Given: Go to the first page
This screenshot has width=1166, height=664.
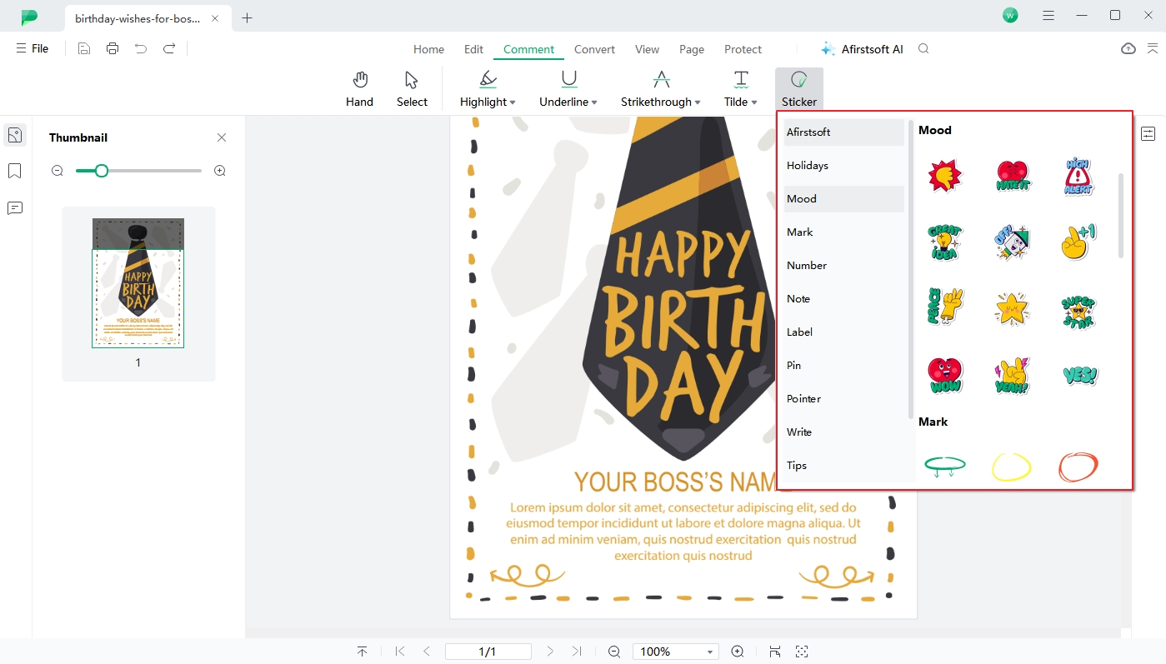Looking at the screenshot, I should (400, 652).
